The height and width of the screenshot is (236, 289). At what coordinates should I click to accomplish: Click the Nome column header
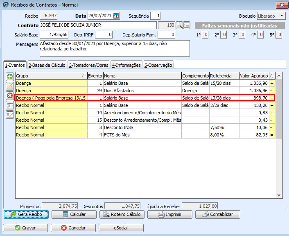142,76
